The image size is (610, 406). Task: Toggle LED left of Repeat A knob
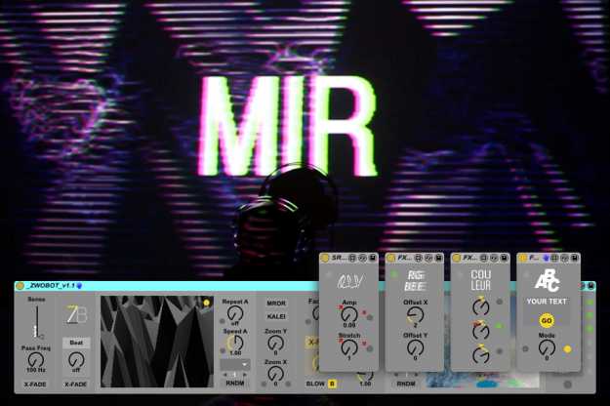pyautogui.click(x=223, y=321)
